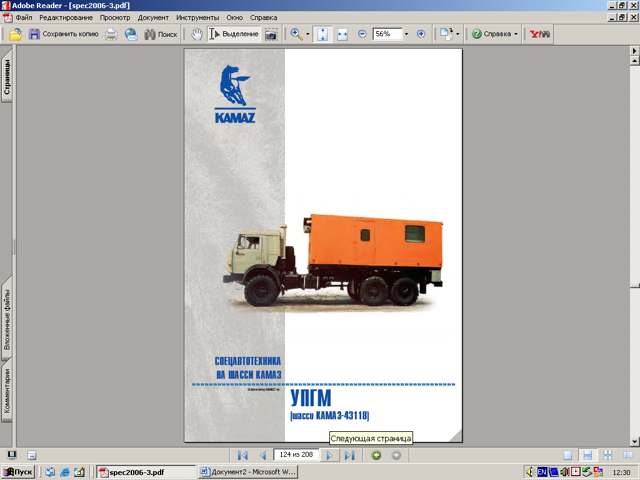Click the Outlook Express quick launch icon
Screen dimensions: 640x480
click(50, 472)
